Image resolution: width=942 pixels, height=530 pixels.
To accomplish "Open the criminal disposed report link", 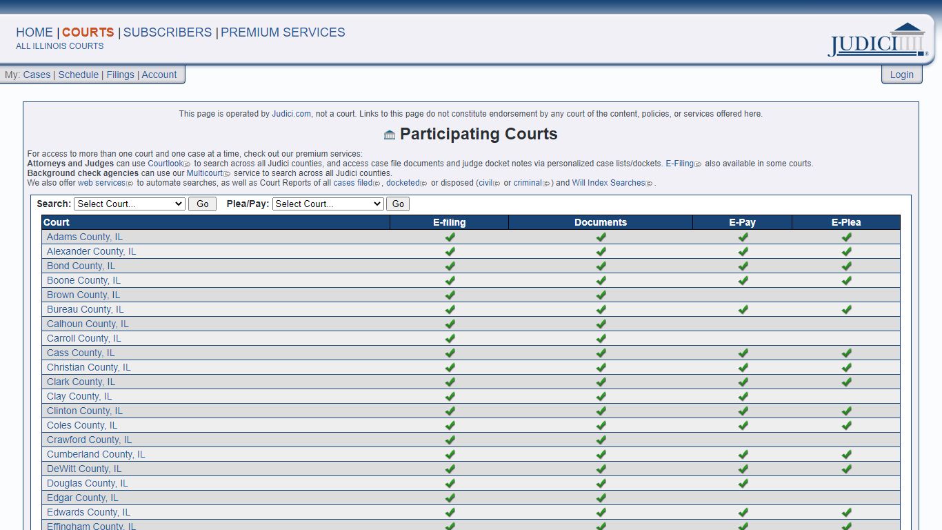I will (x=528, y=183).
